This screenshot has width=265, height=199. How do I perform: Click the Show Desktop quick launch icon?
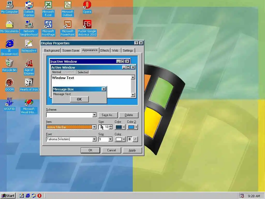[22, 196]
